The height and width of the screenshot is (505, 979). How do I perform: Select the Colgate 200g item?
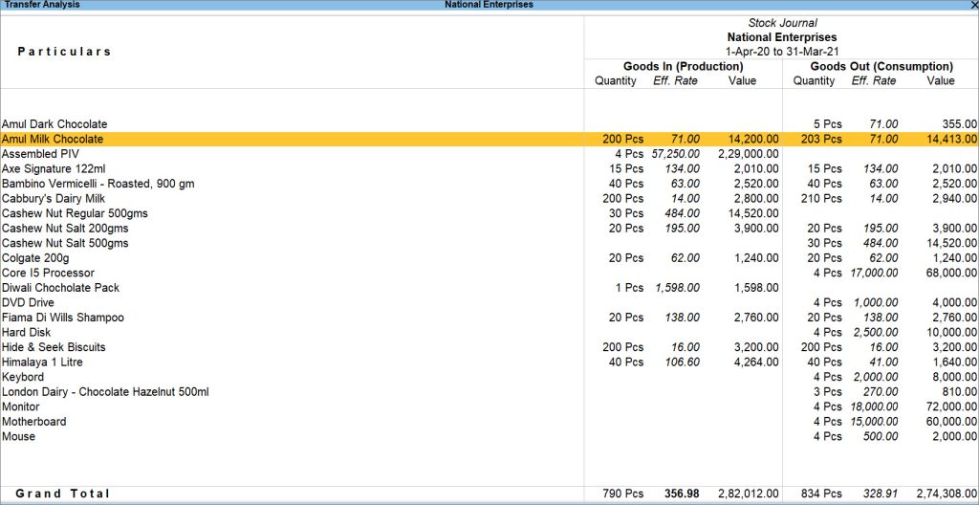click(x=35, y=258)
